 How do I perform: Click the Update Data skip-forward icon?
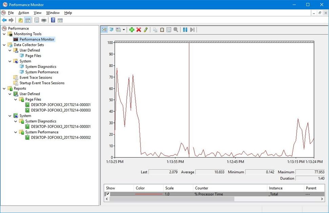(x=192, y=30)
